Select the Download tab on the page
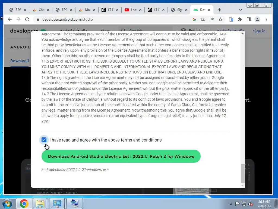The height and width of the screenshot is (209, 278). (x=20, y=61)
